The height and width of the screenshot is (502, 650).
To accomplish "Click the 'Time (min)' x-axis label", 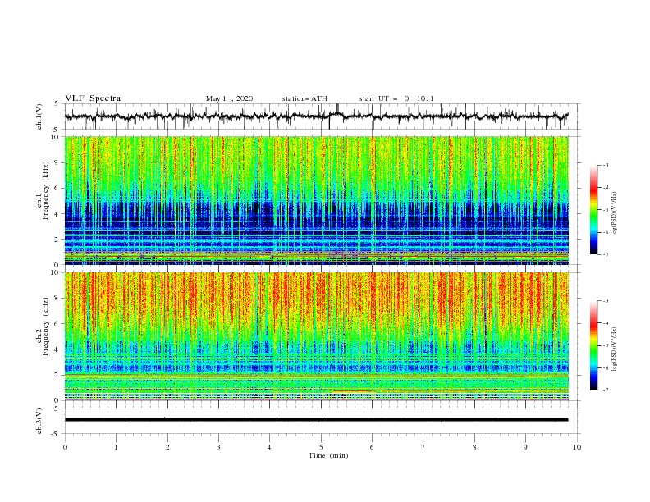I will [328, 455].
